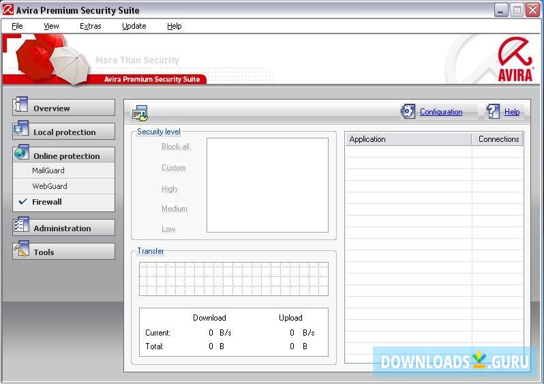Click the Configuration gear icon

click(x=408, y=111)
